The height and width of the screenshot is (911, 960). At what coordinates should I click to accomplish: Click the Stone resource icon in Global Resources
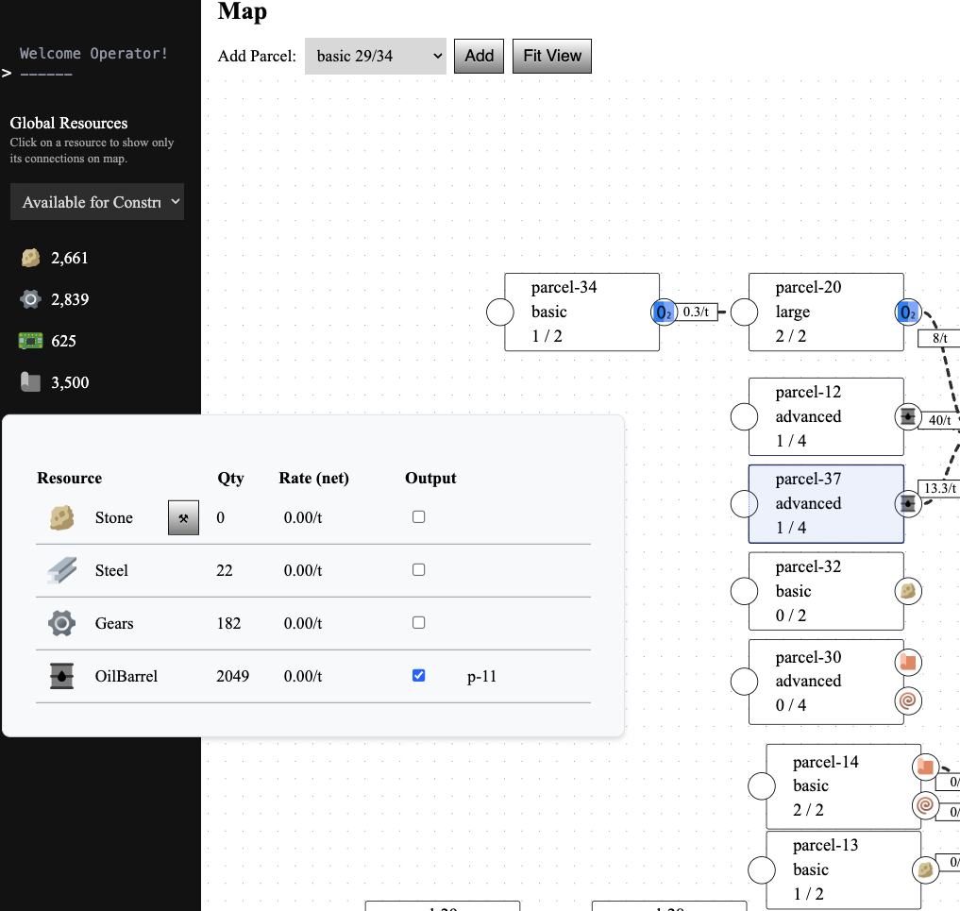pos(30,257)
